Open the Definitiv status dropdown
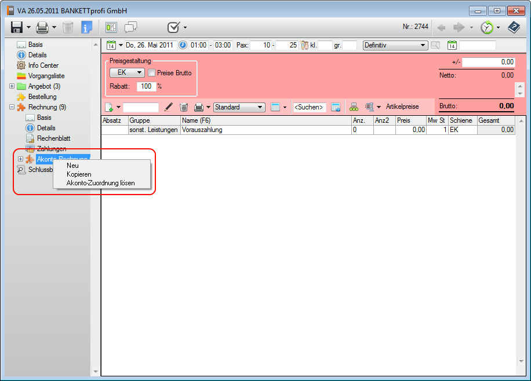 423,45
